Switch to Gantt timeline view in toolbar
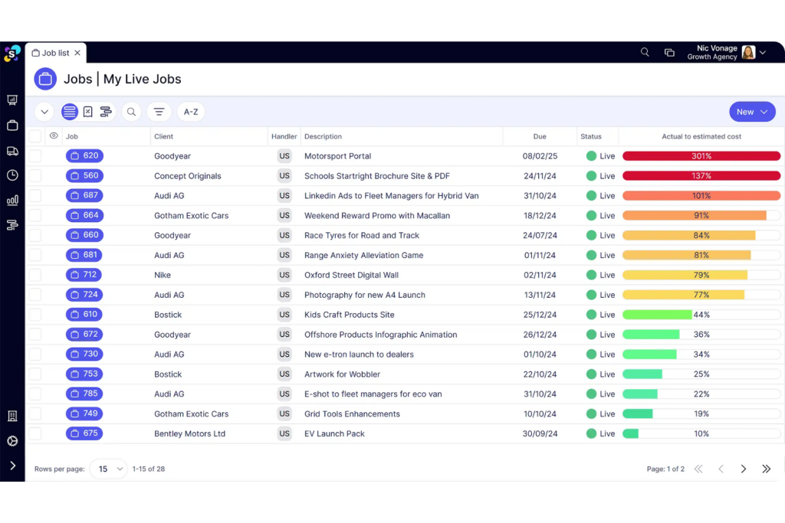Viewport: 785px width, 523px height. click(x=106, y=112)
